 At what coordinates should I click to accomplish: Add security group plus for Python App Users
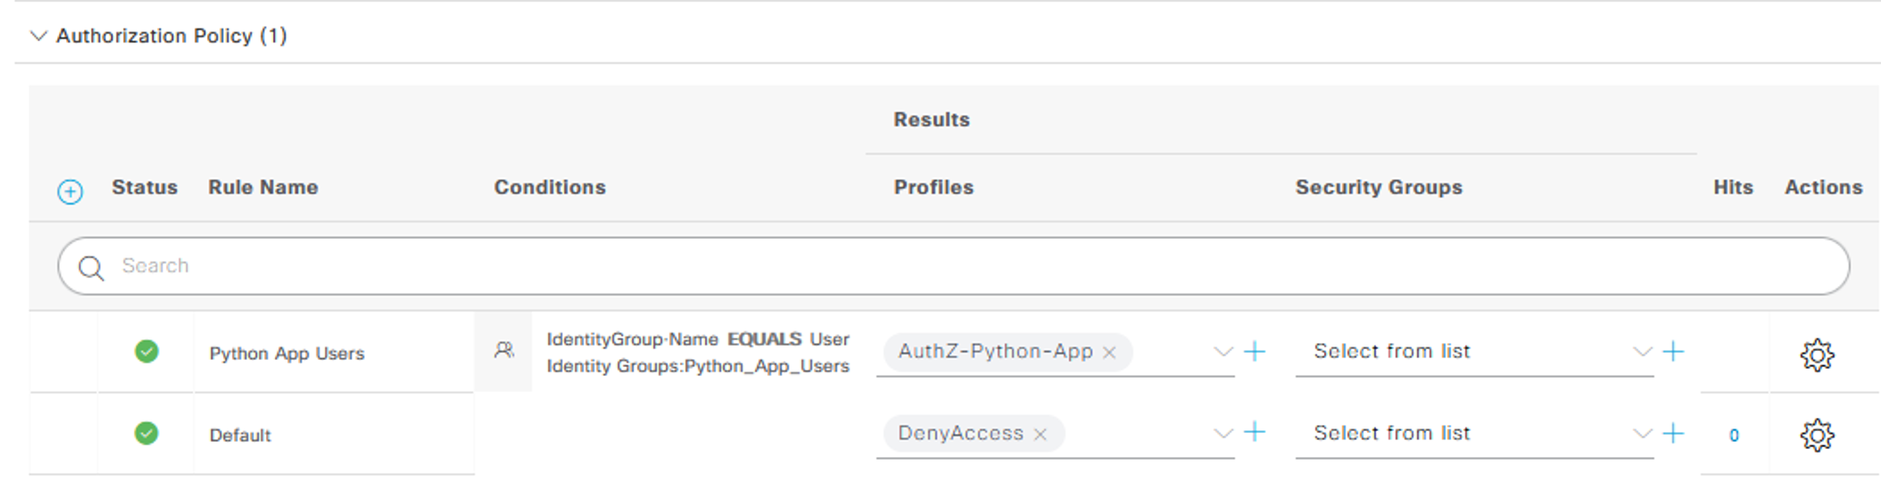pos(1673,351)
